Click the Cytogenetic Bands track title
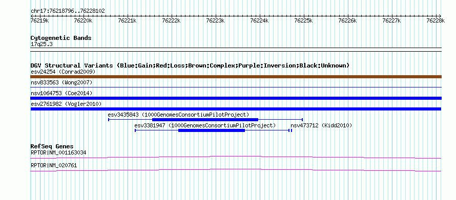This screenshot has height=200, width=456. 61,38
